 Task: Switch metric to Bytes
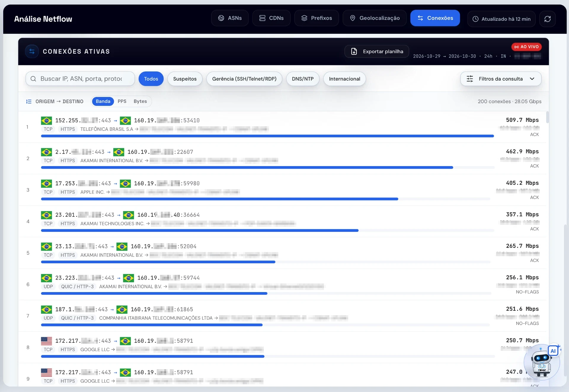coord(140,101)
